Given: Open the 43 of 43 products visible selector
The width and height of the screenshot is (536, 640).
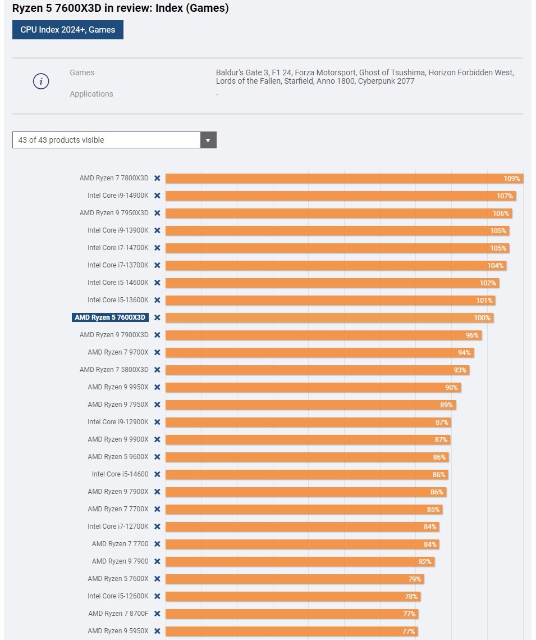Looking at the screenshot, I should point(114,140).
